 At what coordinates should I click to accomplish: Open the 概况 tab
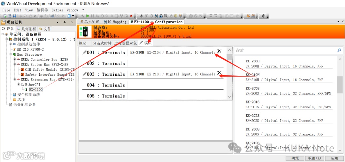point(83,43)
